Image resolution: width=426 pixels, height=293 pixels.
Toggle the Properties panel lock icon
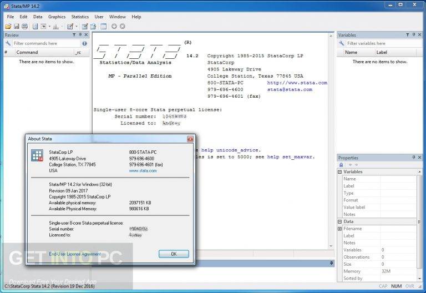(x=341, y=165)
